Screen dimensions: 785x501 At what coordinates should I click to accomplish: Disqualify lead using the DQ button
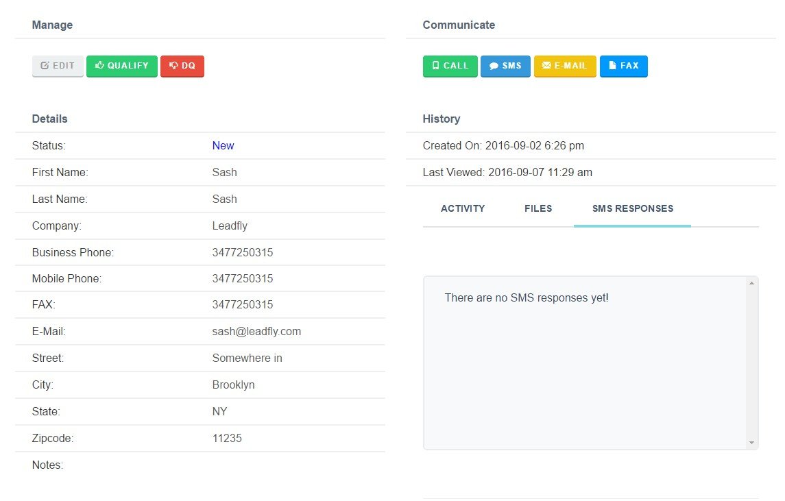click(182, 66)
